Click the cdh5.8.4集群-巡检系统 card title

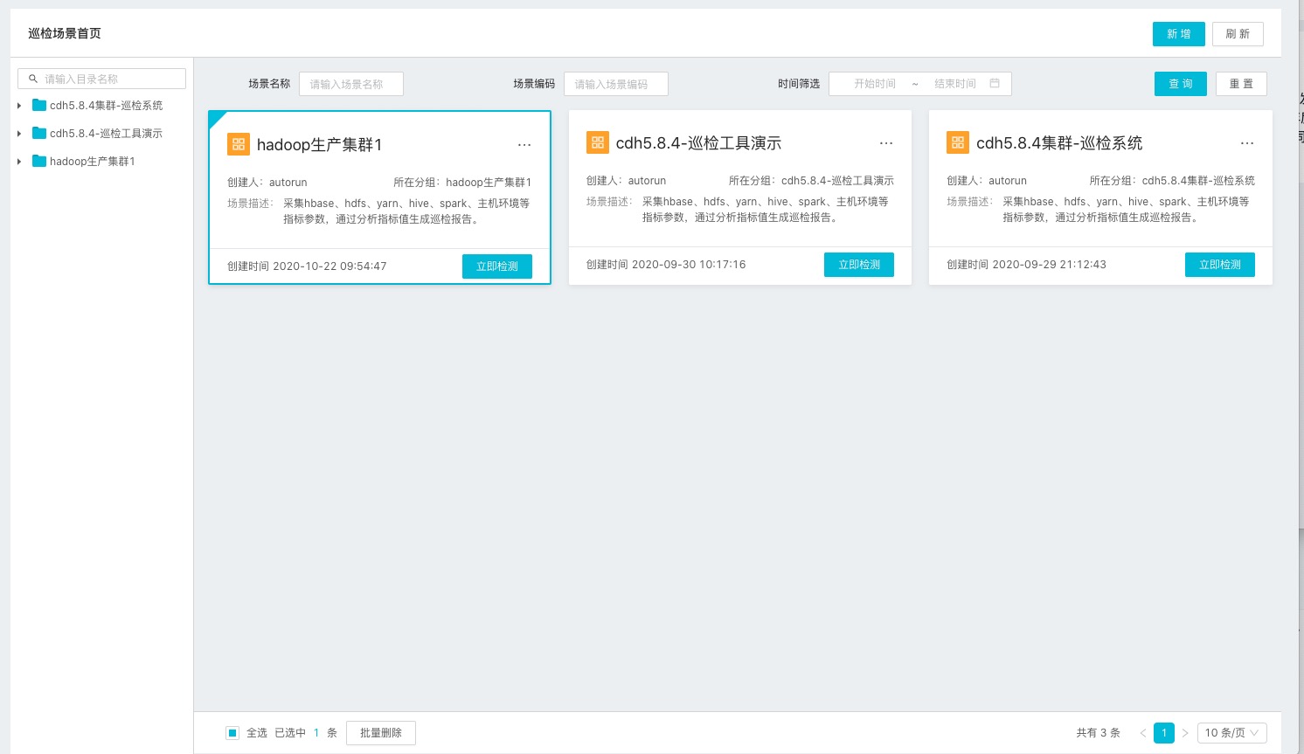(1059, 143)
